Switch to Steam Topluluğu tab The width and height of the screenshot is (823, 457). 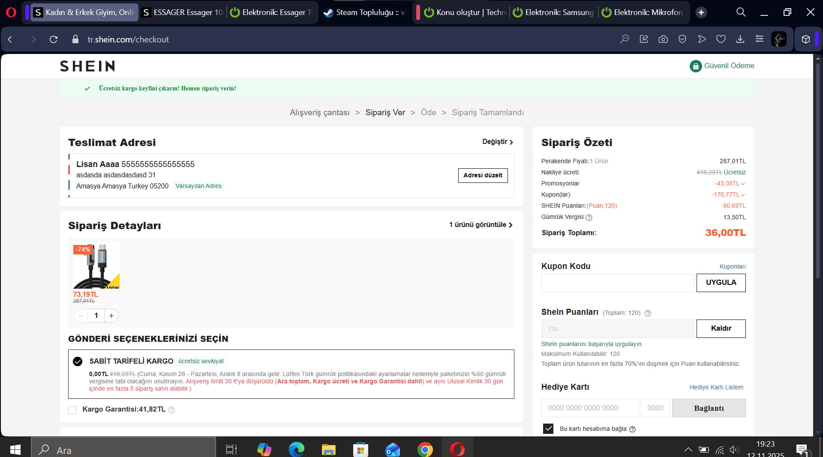pos(365,12)
